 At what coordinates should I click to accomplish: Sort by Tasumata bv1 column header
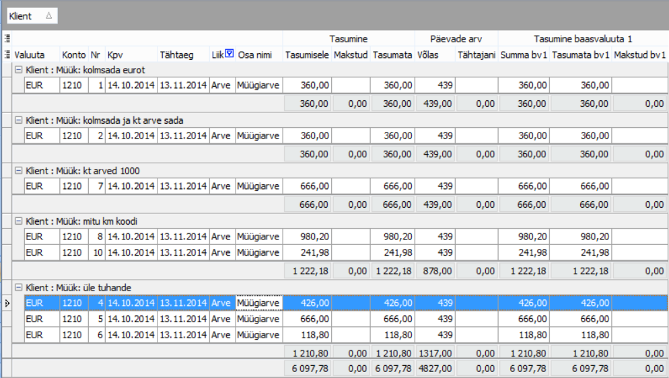(581, 54)
